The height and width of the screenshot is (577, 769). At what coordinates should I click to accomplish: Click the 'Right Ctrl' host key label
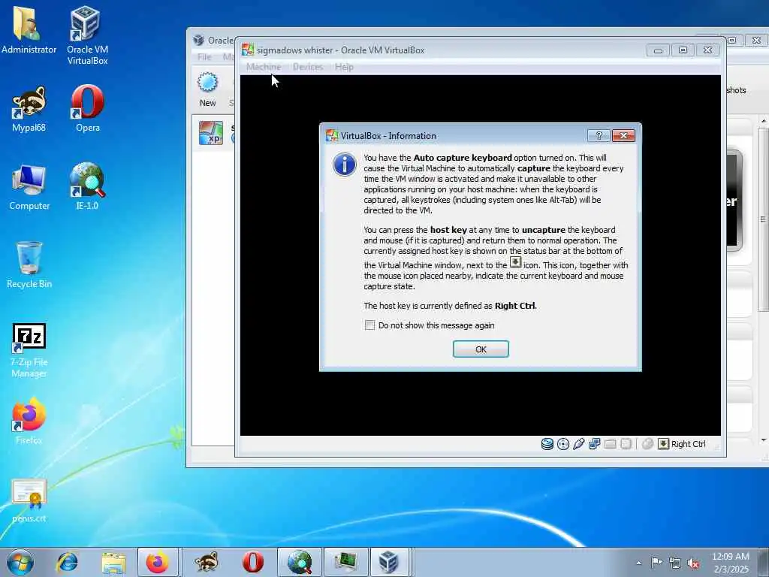pos(689,444)
